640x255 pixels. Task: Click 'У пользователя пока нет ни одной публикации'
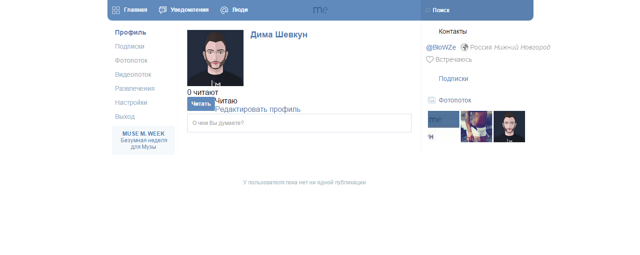(x=305, y=182)
